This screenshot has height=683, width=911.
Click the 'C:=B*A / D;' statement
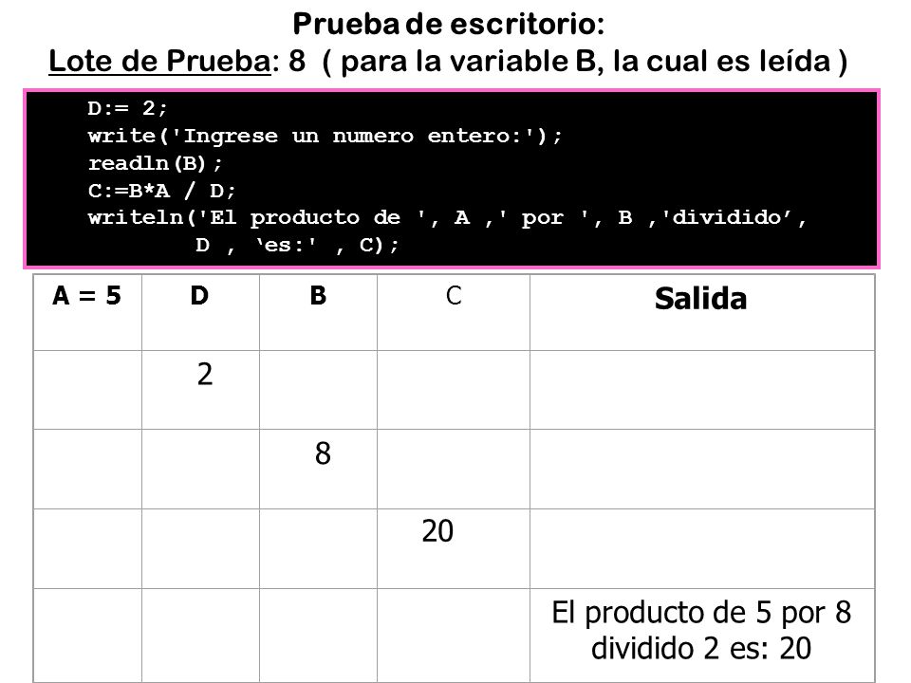pyautogui.click(x=161, y=191)
